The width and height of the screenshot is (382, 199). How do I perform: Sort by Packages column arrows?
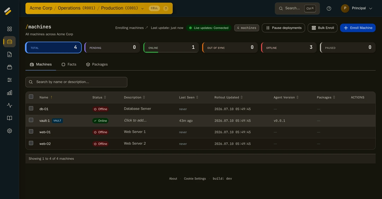click(334, 97)
